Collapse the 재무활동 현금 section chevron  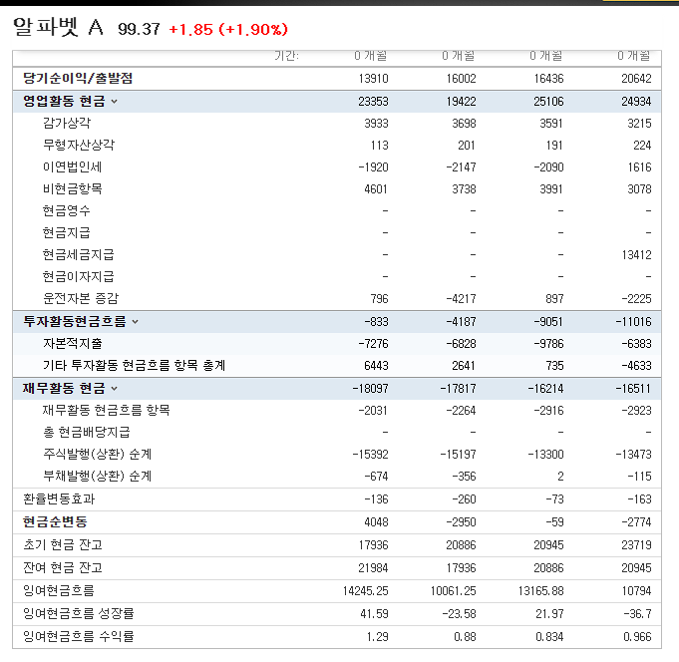[x=115, y=389]
